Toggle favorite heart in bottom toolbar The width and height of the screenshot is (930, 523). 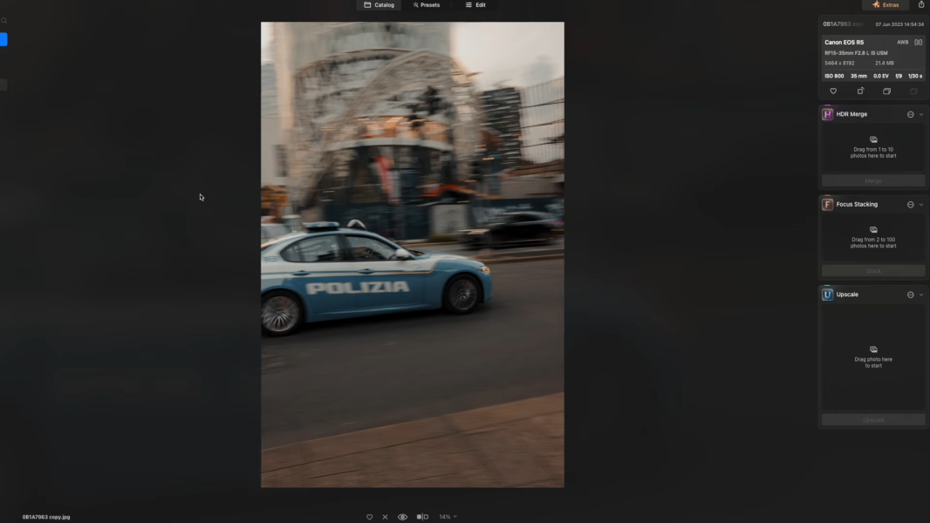[370, 517]
